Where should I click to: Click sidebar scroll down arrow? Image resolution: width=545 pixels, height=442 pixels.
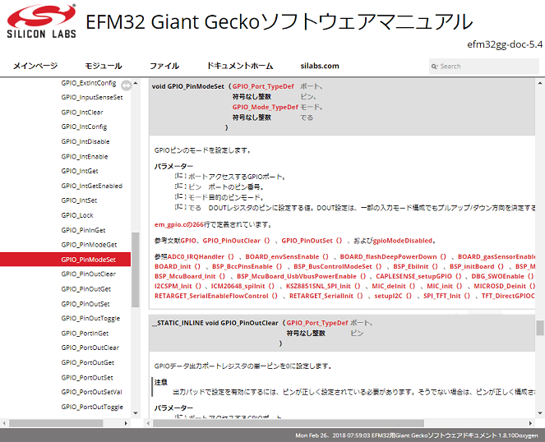point(136,413)
